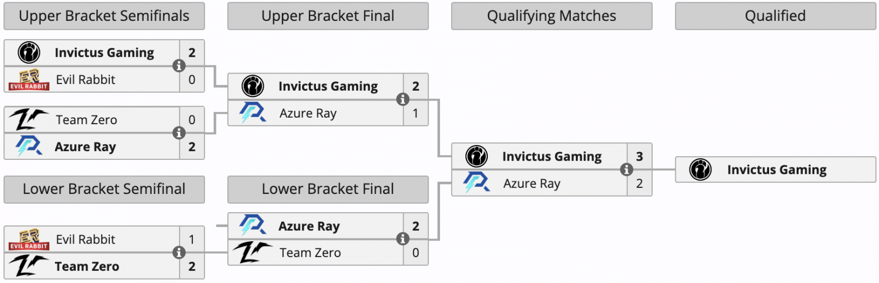This screenshot has width=879, height=283.
Task: Open info icon for Evil Rabbit vs Team Zero
Action: pos(179,253)
